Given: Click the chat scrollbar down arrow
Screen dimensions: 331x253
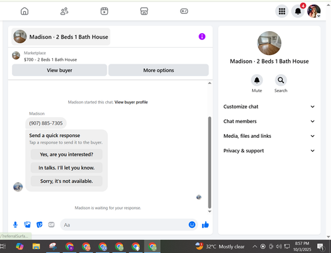Looking at the screenshot, I should [x=210, y=211].
